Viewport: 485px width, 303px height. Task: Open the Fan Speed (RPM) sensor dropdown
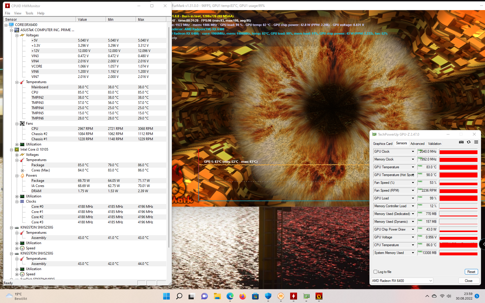[x=413, y=190]
